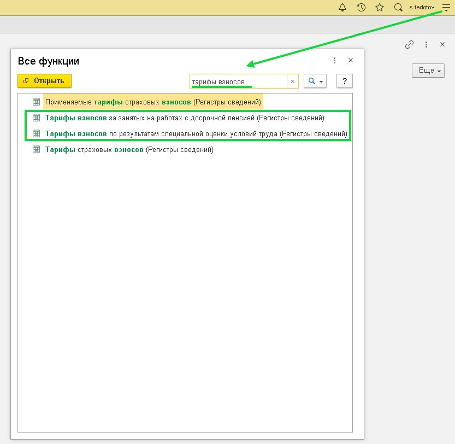Open the search magnifier dropdown button

coord(315,81)
